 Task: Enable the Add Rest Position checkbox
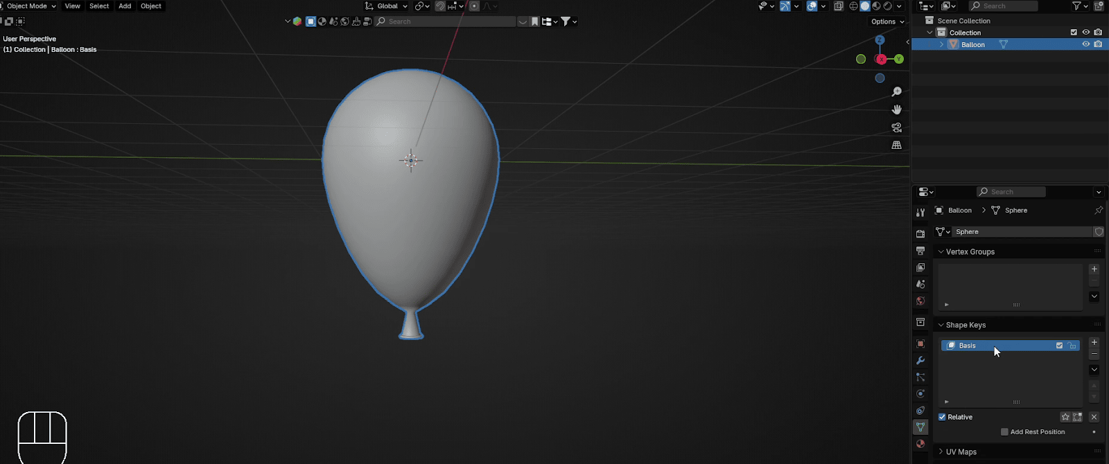coord(1004,432)
